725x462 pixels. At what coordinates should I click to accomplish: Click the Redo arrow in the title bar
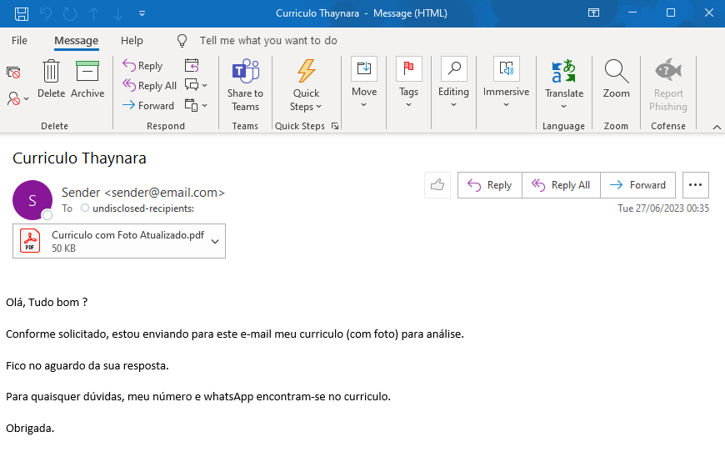tap(70, 13)
